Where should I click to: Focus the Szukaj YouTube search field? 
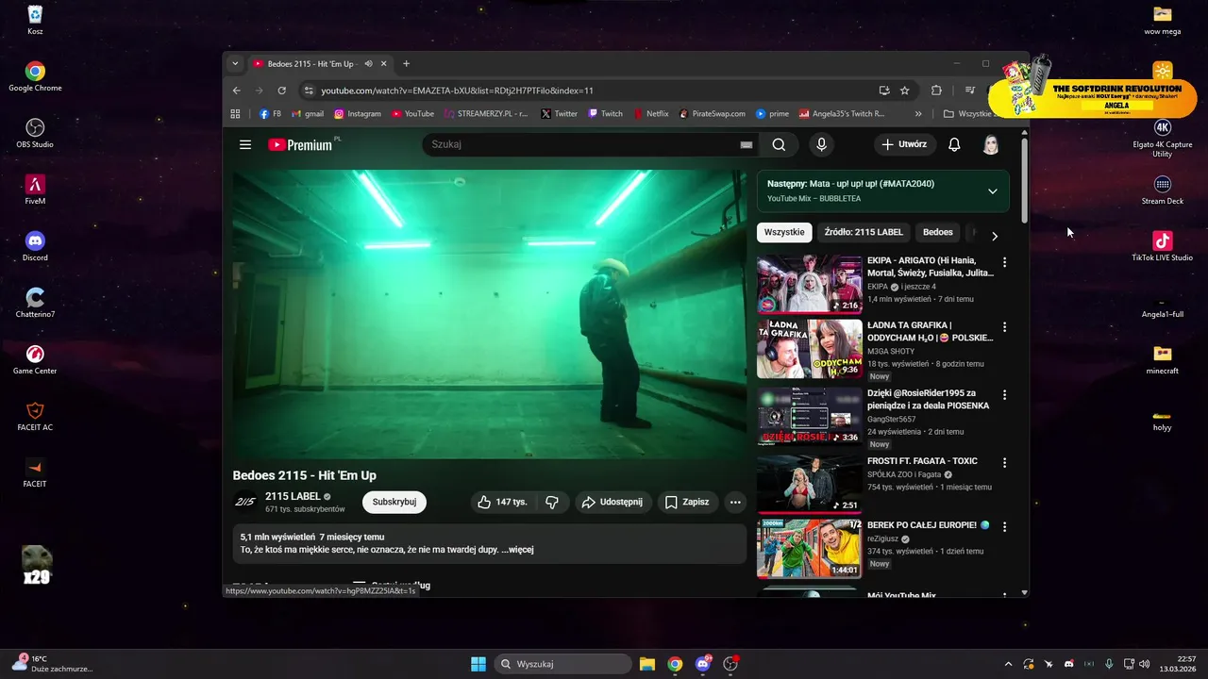pos(580,144)
